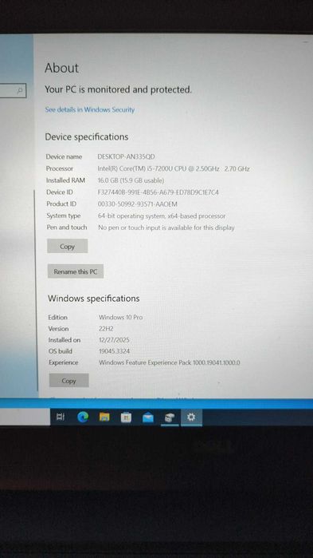Copy the device specifications

(x=68, y=246)
